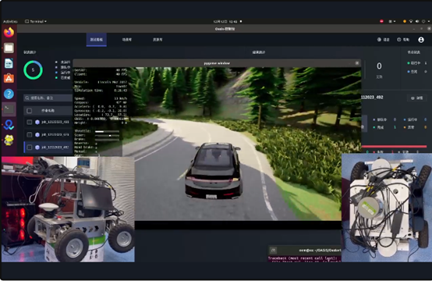This screenshot has height=281, width=432.
Task: Open the system status menu arrow in top bar
Action: (429, 22)
